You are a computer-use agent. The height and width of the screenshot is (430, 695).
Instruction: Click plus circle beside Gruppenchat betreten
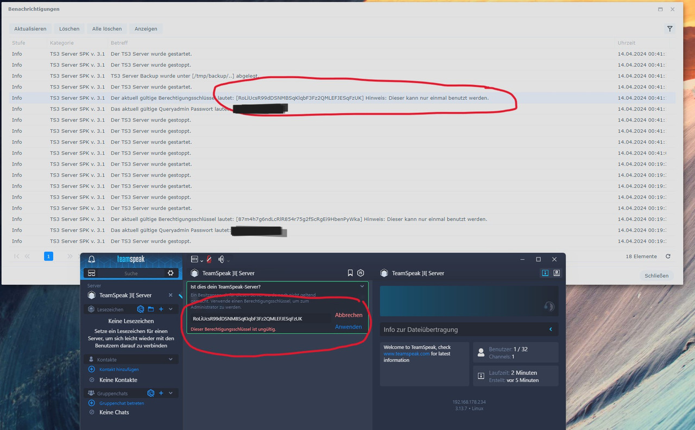91,403
